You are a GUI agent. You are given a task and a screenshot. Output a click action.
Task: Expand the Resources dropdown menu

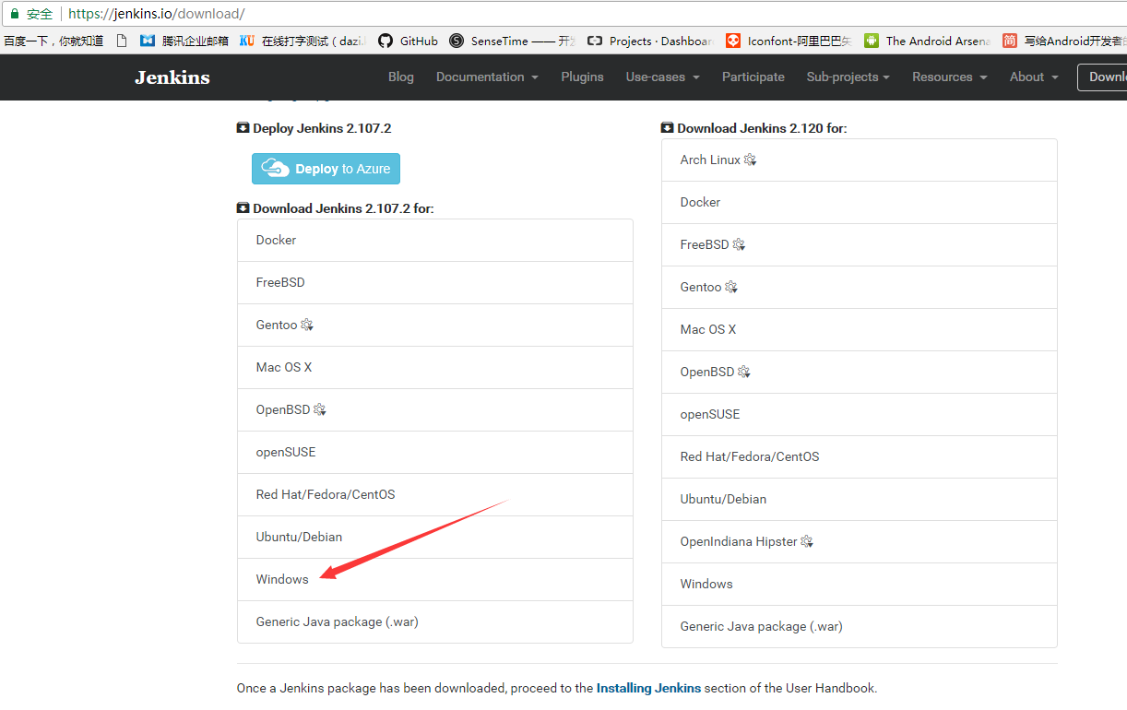[950, 77]
